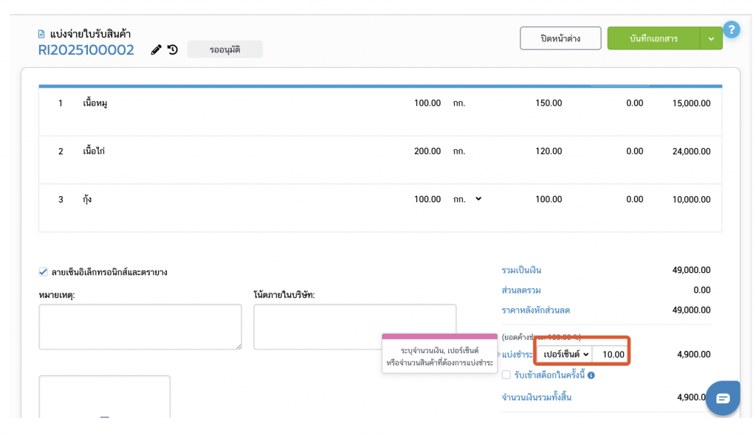The image size is (756, 438).
Task: Enable รับเข้าสต็อกในครั้งนี้ checkbox
Action: point(506,375)
